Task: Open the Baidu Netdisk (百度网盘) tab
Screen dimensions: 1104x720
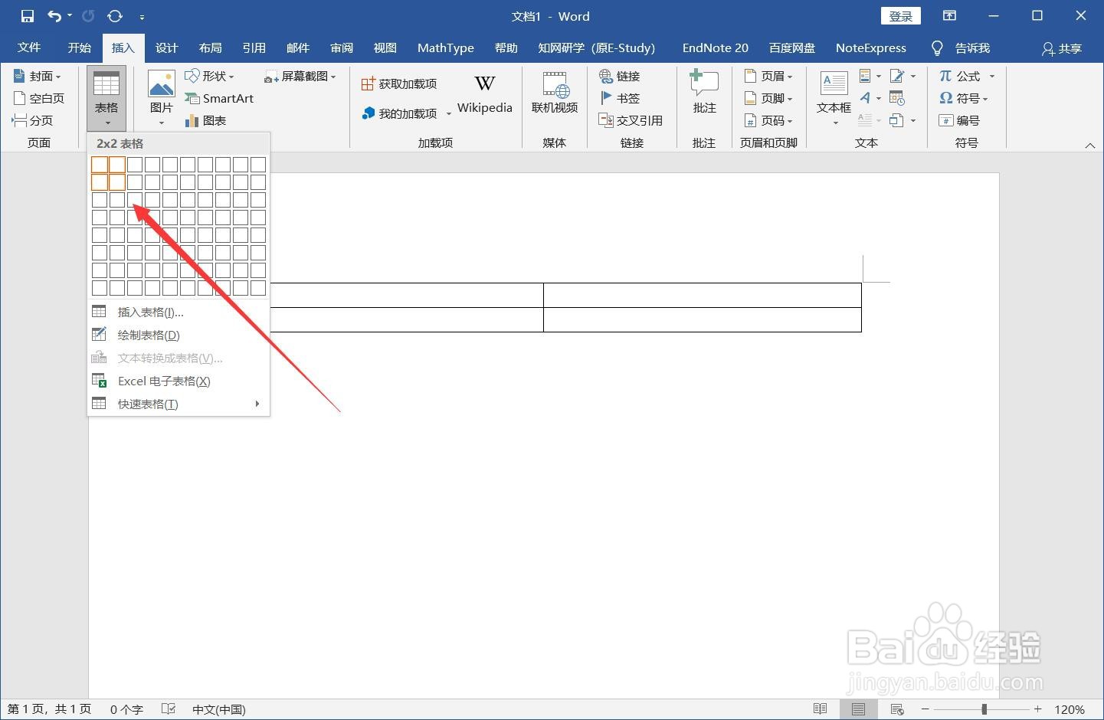Action: (x=792, y=47)
